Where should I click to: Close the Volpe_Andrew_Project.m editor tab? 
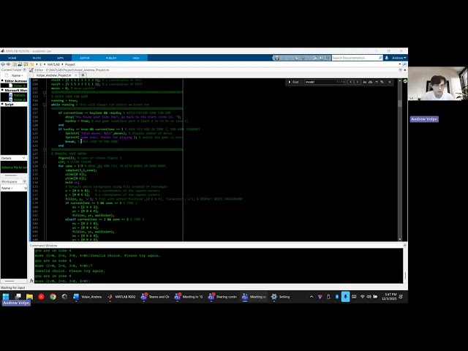coord(76,75)
